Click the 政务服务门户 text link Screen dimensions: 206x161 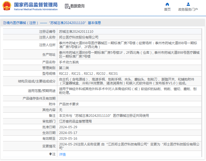pyautogui.click(x=188, y=10)
